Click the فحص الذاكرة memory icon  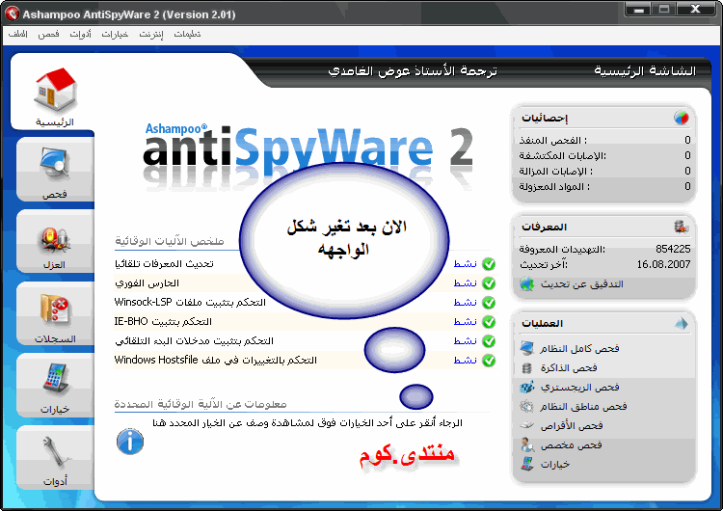point(526,368)
